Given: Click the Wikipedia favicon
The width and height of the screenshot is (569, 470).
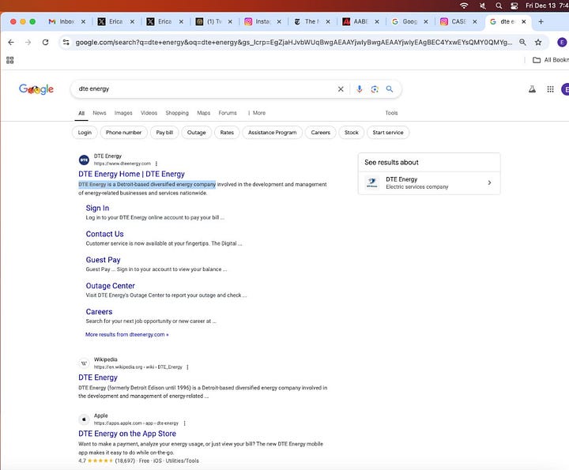Looking at the screenshot, I should tap(85, 363).
